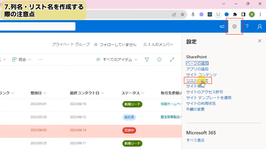Close the 設定 settings panel
The height and width of the screenshot is (149, 266).
tap(259, 41)
